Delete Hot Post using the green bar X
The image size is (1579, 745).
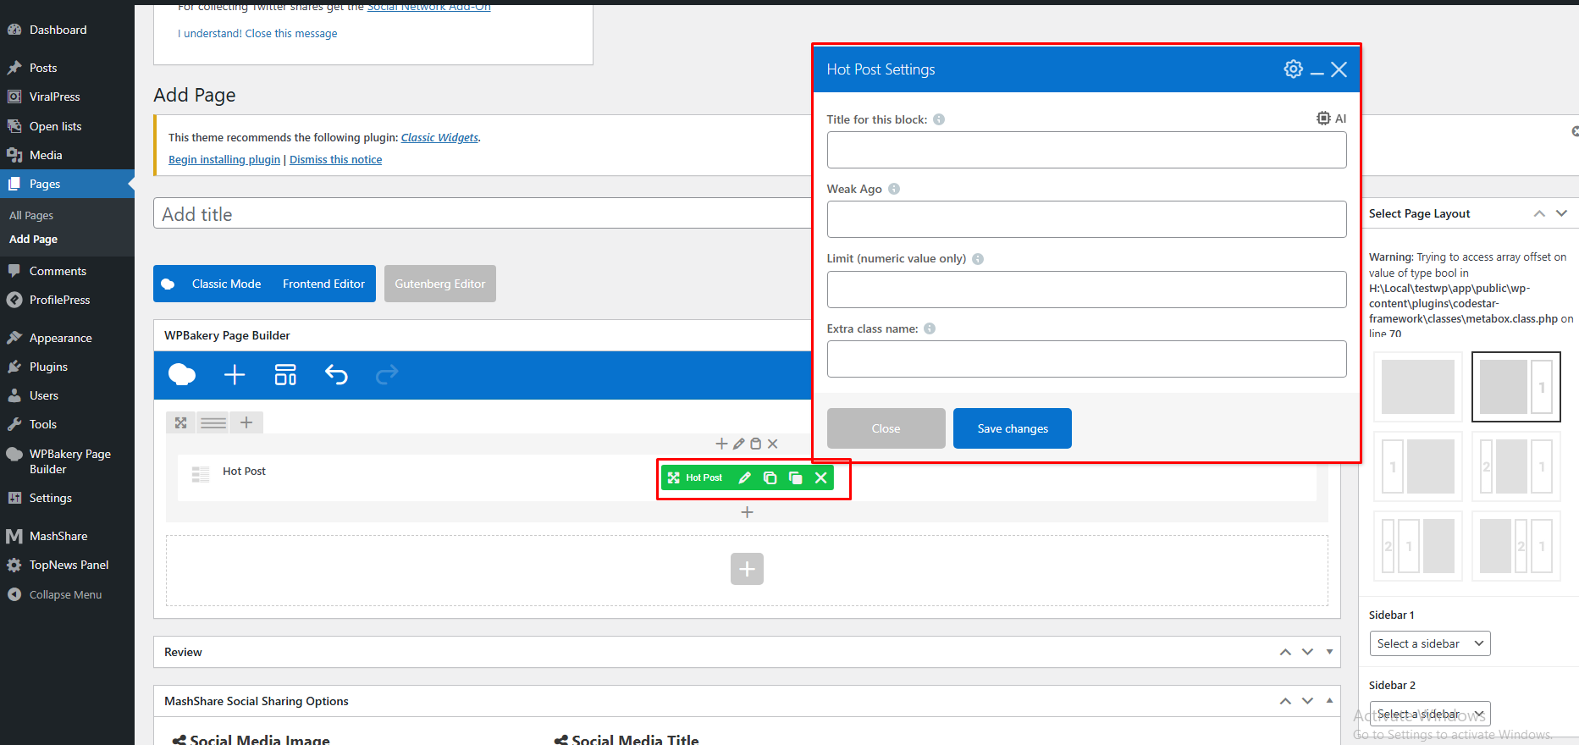[820, 477]
